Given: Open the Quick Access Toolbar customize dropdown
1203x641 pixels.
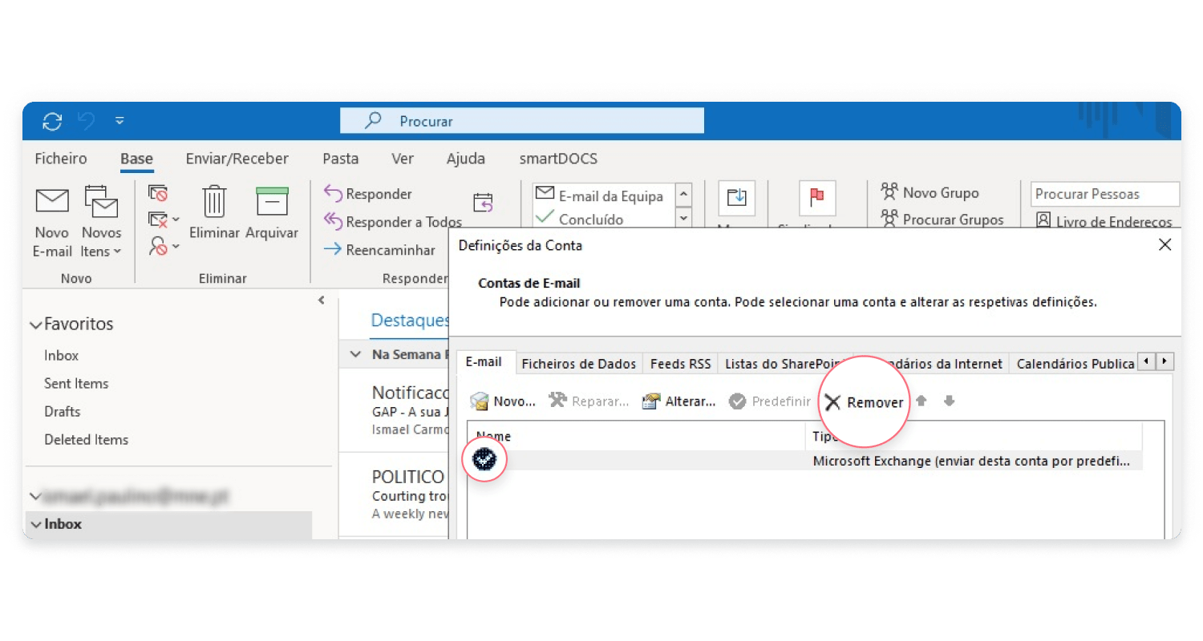Looking at the screenshot, I should pyautogui.click(x=119, y=121).
